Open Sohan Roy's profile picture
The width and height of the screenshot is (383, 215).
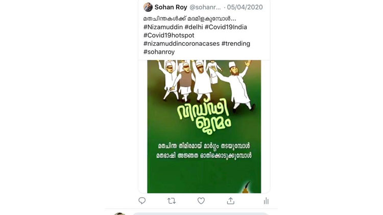(148, 7)
